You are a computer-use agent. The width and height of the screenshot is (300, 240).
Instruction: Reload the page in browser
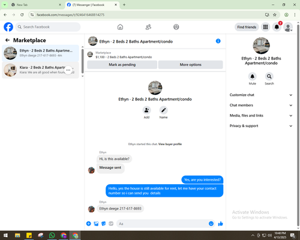coord(22,15)
